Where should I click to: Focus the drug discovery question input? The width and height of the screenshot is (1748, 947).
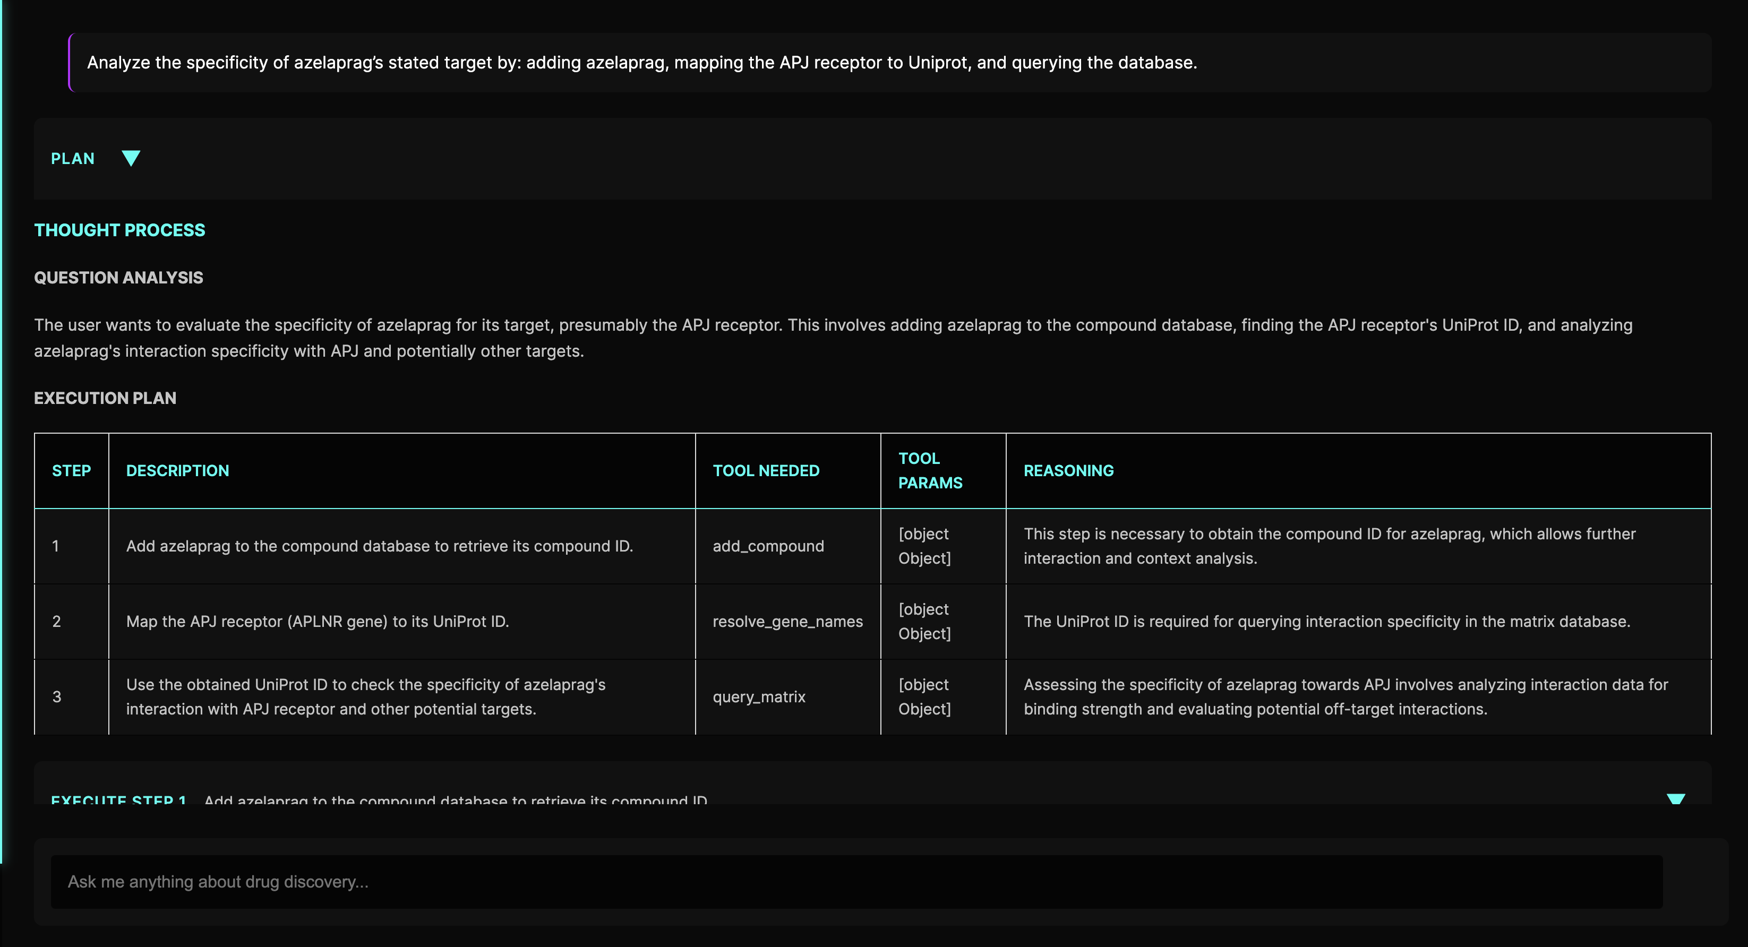pyautogui.click(x=856, y=881)
